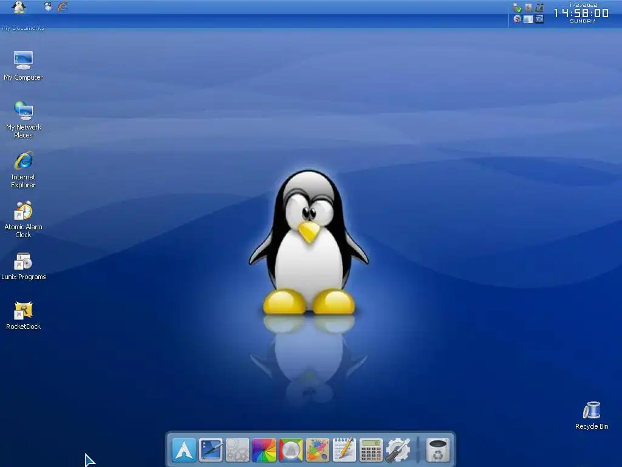The height and width of the screenshot is (467, 622).
Task: Open the gear and screwdriver settings dock icon
Action: pos(397,450)
